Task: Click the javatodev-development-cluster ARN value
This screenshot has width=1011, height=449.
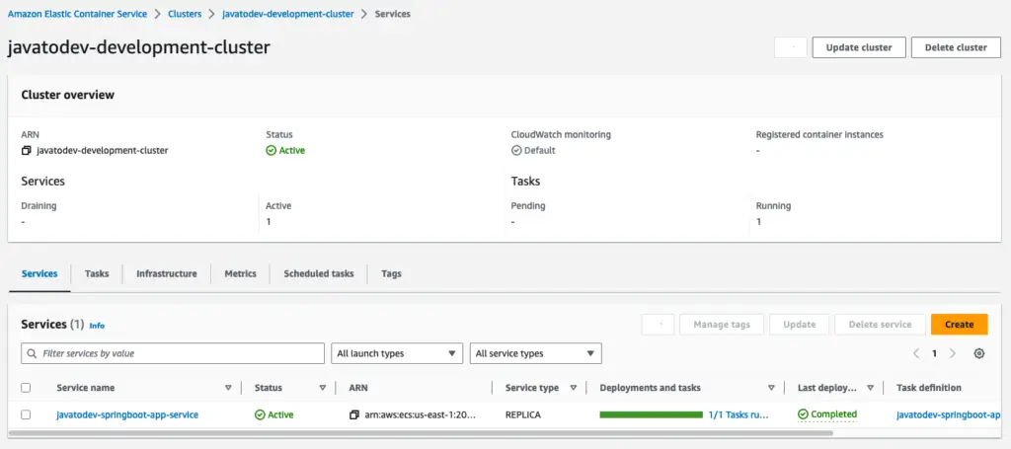Action: click(x=103, y=151)
